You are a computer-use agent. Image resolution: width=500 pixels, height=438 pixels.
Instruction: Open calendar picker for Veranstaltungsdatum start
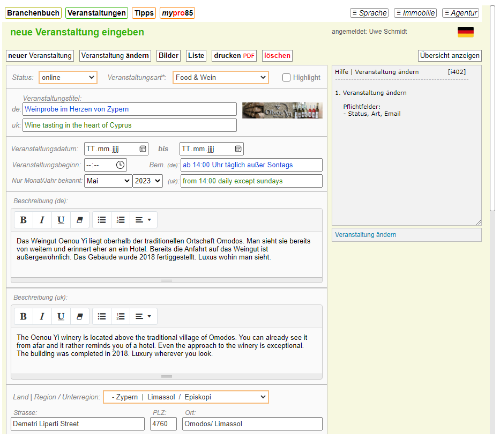[143, 149]
